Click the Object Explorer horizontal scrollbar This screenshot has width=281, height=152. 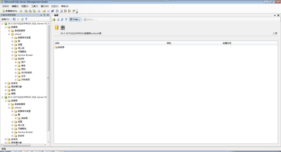(17, 145)
